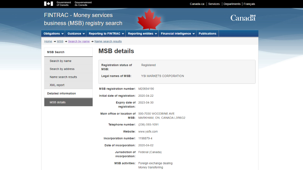Click the Legal names of MSB label

pos(116,76)
